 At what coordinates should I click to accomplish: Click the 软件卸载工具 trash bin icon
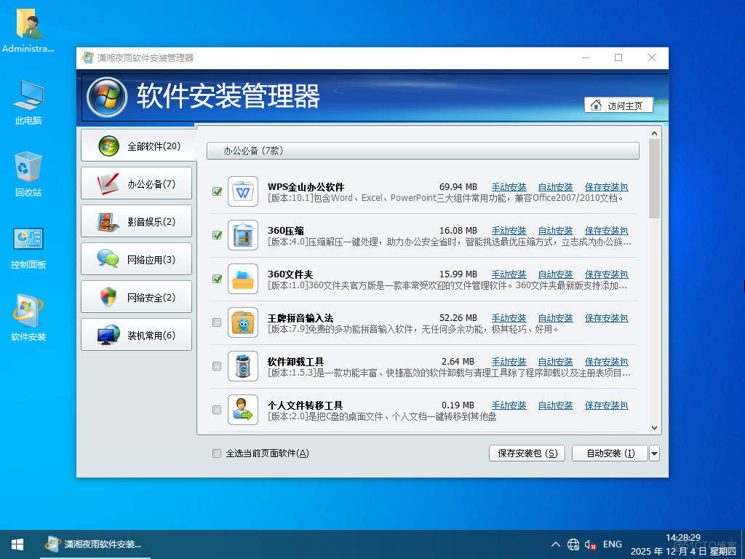pyautogui.click(x=242, y=365)
